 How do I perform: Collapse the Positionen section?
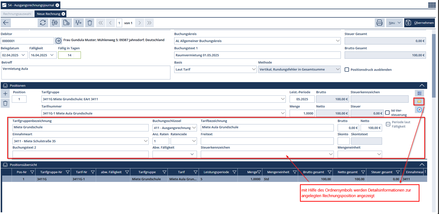coord(422,86)
